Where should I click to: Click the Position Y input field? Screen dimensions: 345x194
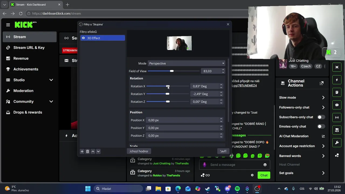[183, 128]
